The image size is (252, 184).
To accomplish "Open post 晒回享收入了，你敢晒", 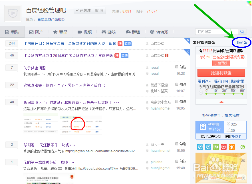I will pos(72,102).
